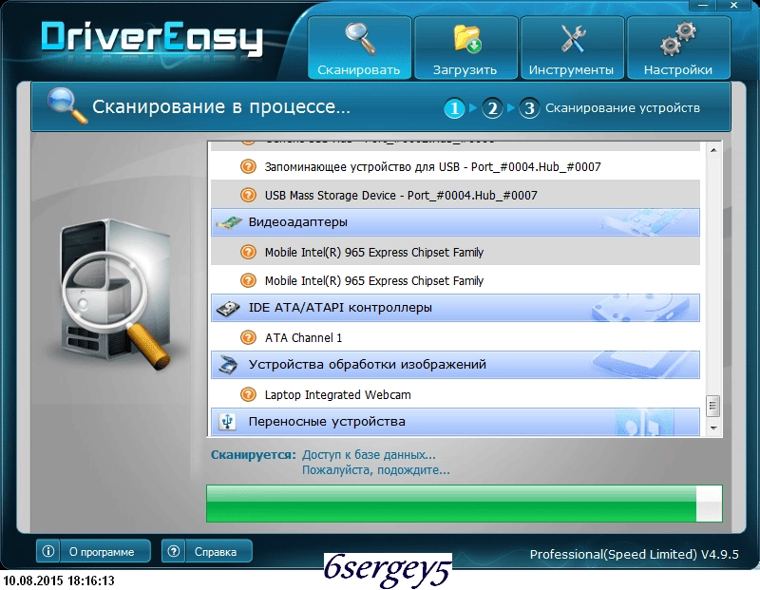760x590 pixels.
Task: Open the Справка help button
Action: tap(206, 551)
